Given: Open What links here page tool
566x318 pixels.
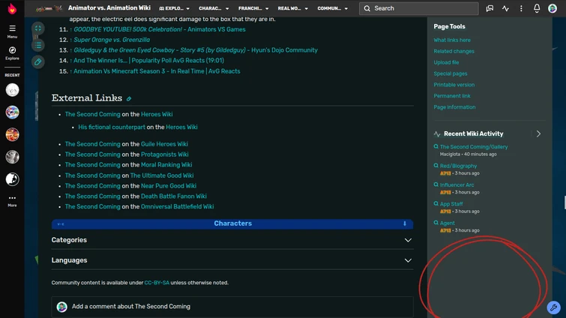Looking at the screenshot, I should pyautogui.click(x=452, y=40).
